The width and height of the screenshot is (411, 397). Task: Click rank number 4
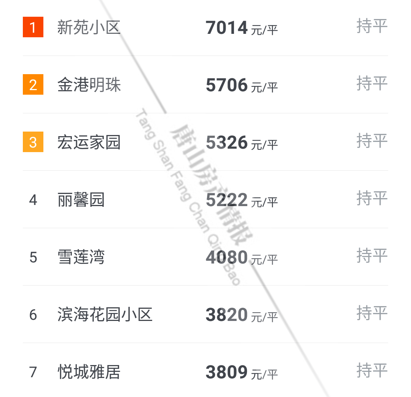pos(33,200)
